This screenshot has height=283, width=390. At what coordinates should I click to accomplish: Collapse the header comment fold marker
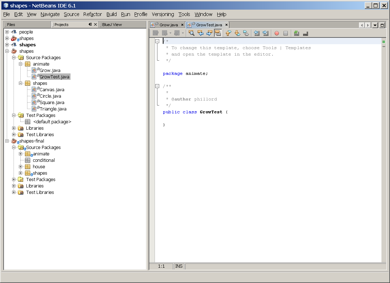(x=157, y=41)
